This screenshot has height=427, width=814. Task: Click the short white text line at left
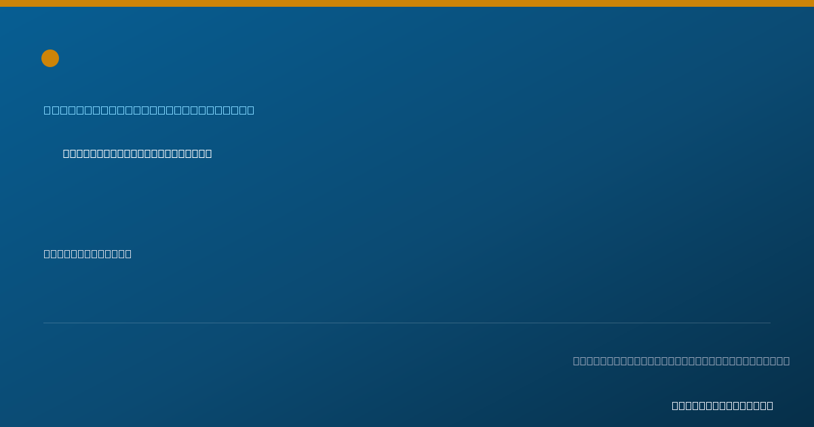(88, 253)
